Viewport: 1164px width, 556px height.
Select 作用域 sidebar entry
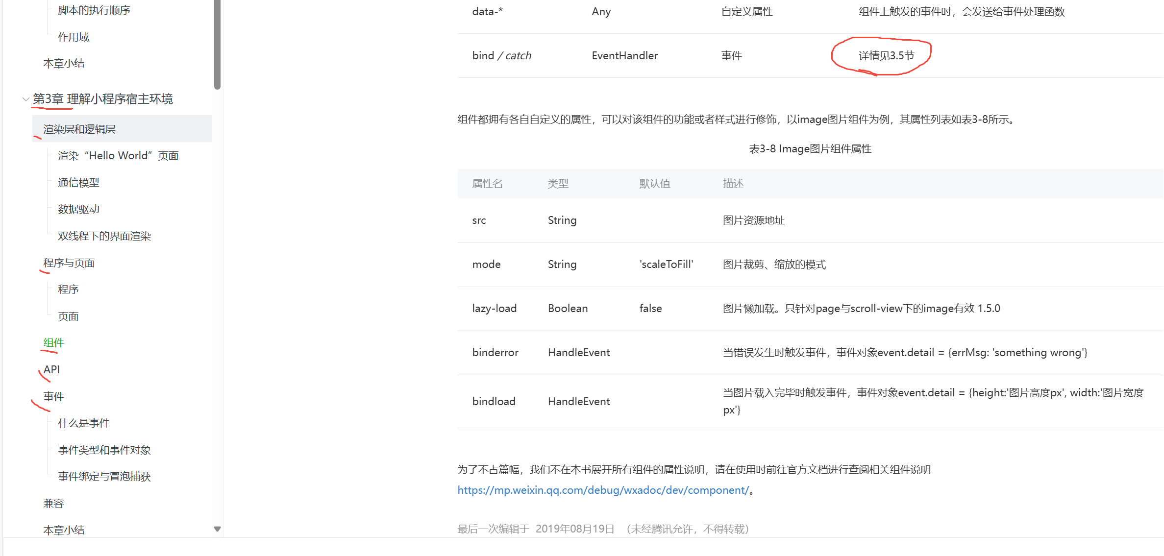[73, 37]
